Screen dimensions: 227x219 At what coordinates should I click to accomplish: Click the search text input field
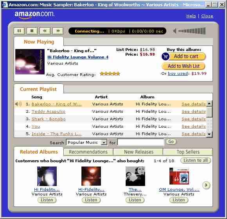click(x=141, y=142)
